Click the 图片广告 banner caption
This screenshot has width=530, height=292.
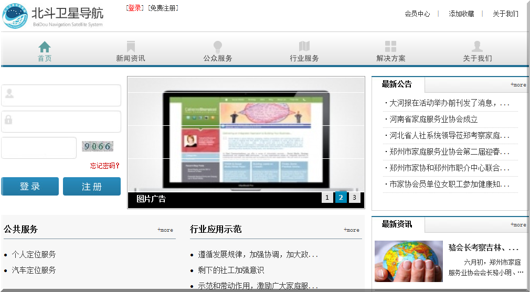[x=151, y=199]
